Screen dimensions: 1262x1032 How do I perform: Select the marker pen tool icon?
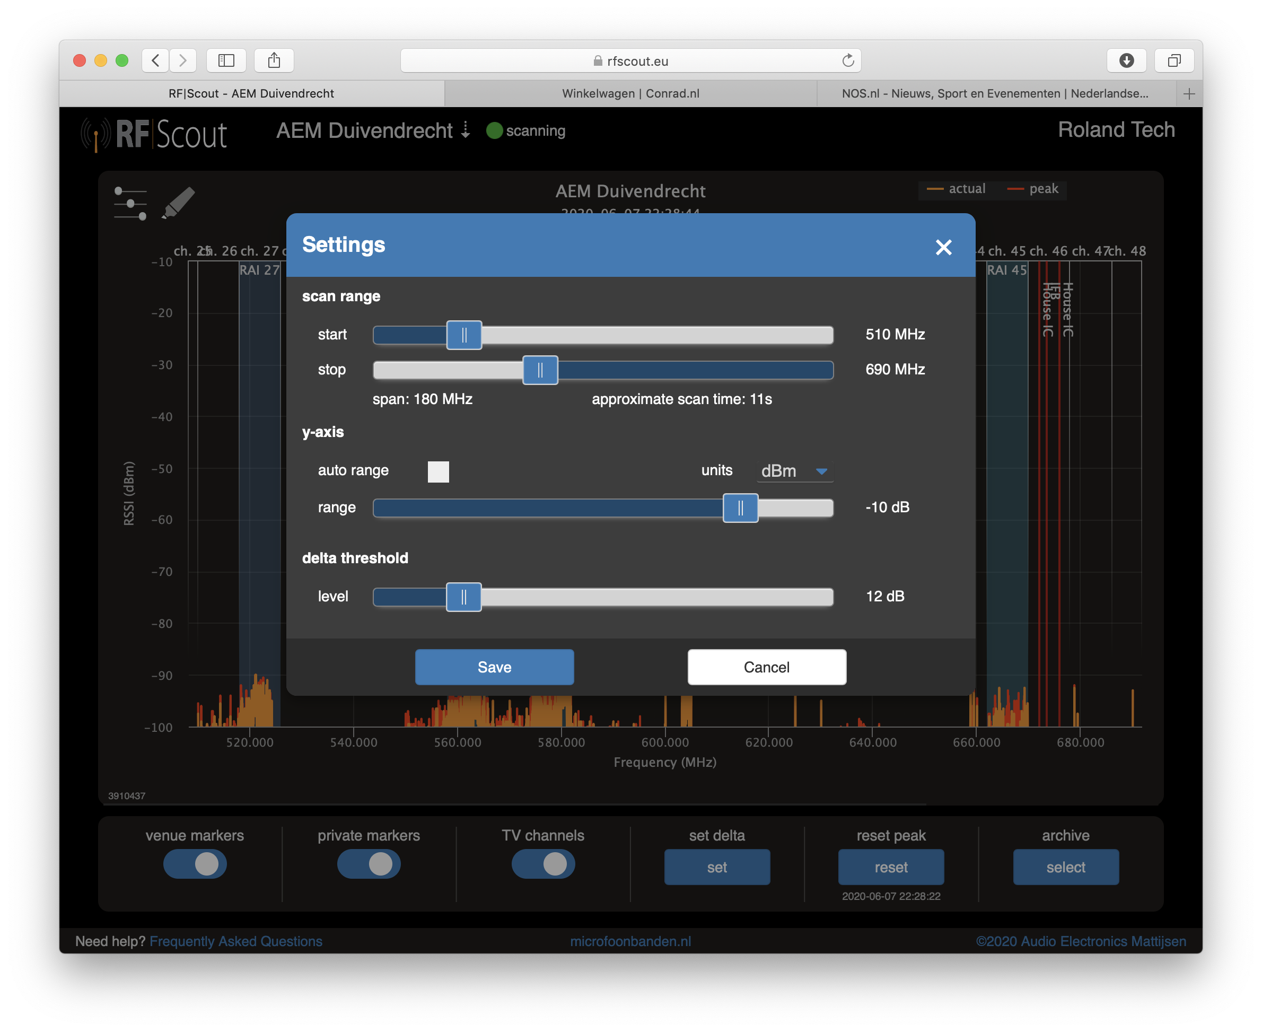click(178, 203)
